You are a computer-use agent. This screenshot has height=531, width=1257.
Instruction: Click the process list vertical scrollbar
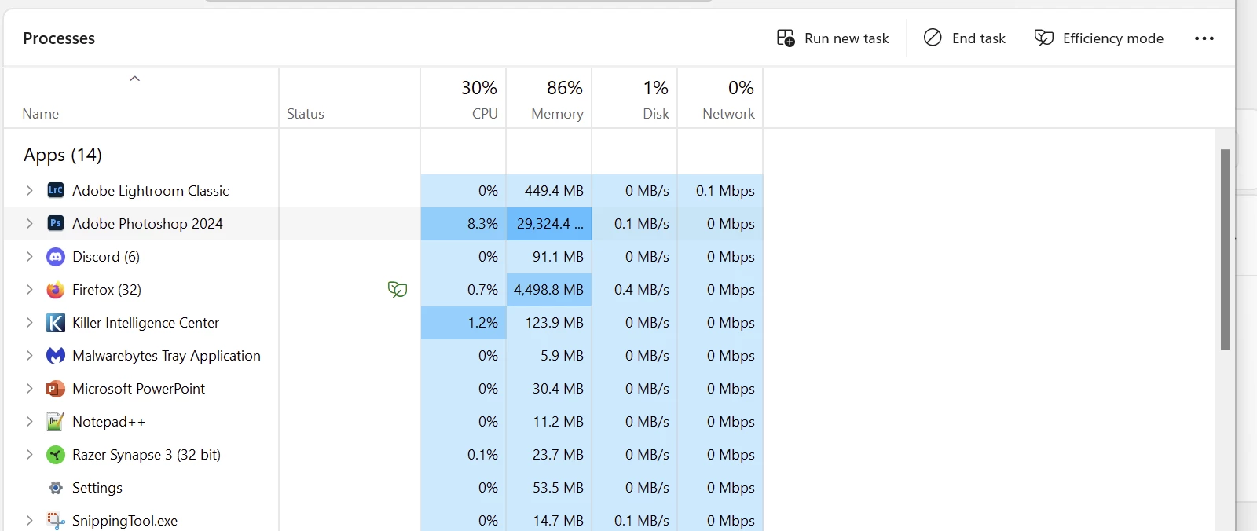tap(1225, 250)
